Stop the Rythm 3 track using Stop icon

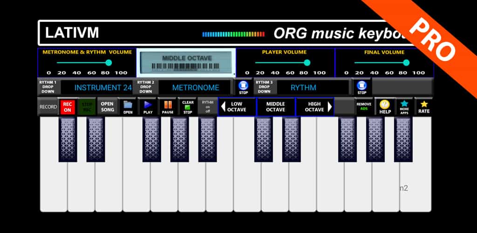[361, 87]
